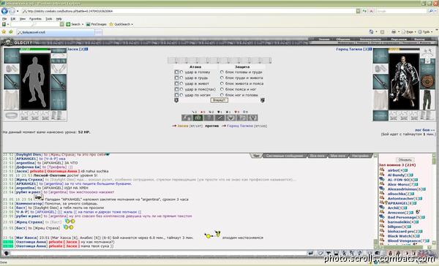Click the Find Images toolbar button

(97, 24)
